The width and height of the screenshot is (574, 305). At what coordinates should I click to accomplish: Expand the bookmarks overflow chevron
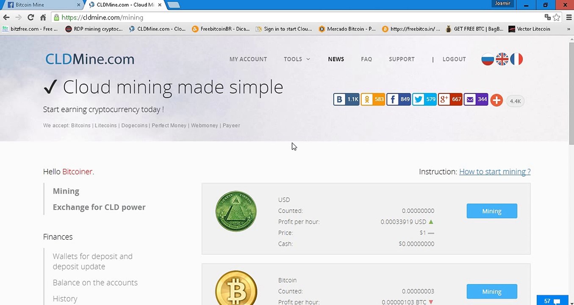tap(568, 29)
